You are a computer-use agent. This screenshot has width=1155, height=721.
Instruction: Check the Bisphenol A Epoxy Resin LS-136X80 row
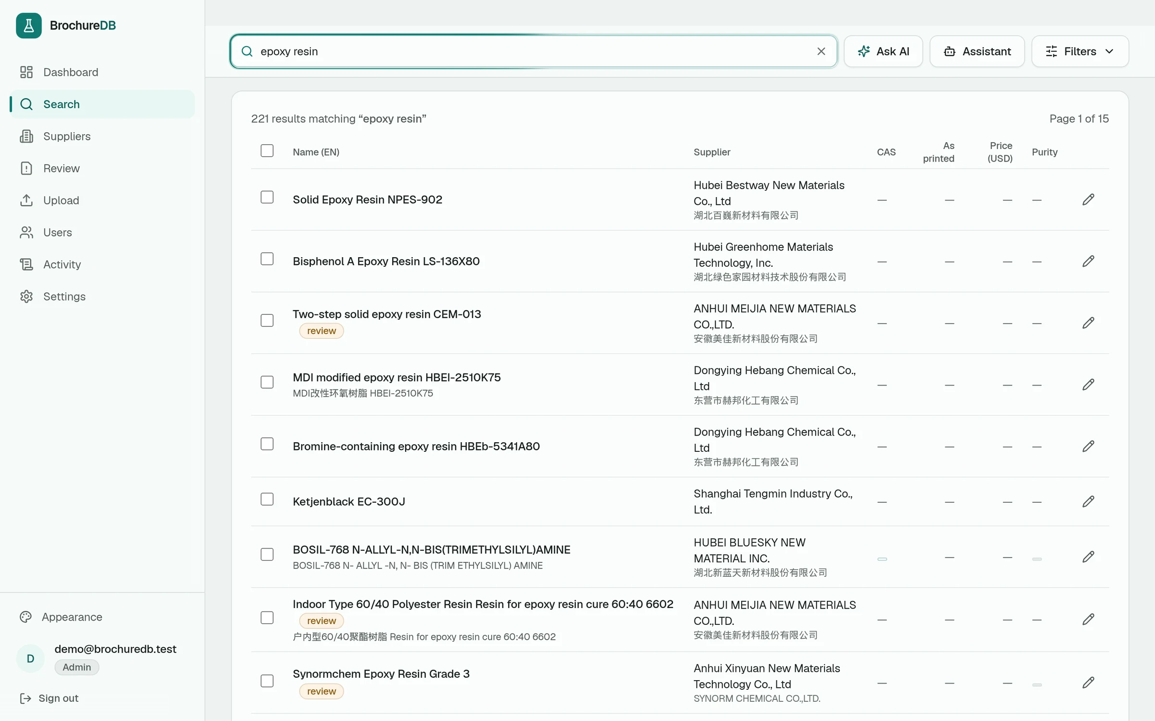[267, 259]
